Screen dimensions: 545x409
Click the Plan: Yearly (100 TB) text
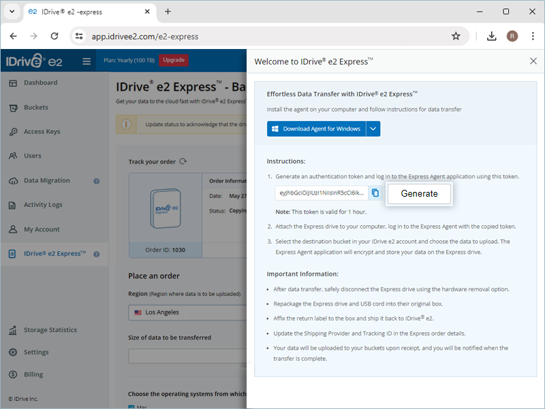pyautogui.click(x=129, y=61)
